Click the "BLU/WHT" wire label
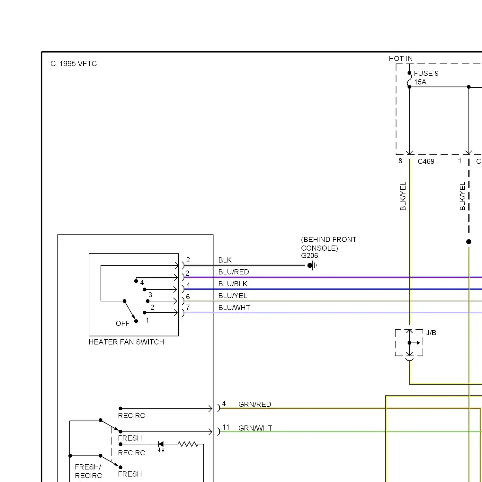 pyautogui.click(x=234, y=308)
